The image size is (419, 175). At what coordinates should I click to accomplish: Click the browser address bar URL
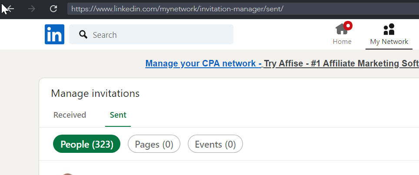177,9
